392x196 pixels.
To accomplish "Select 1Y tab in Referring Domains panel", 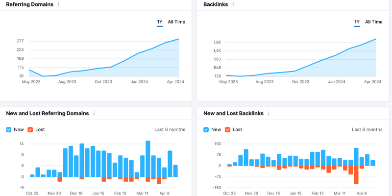I will coord(160,22).
